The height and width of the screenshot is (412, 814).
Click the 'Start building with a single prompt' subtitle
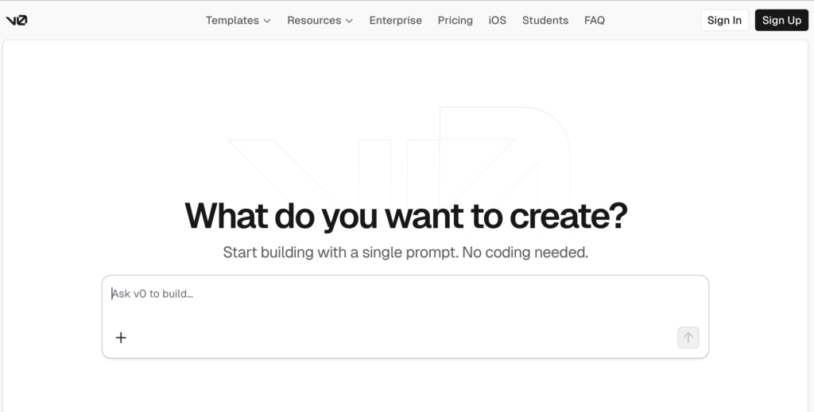405,252
